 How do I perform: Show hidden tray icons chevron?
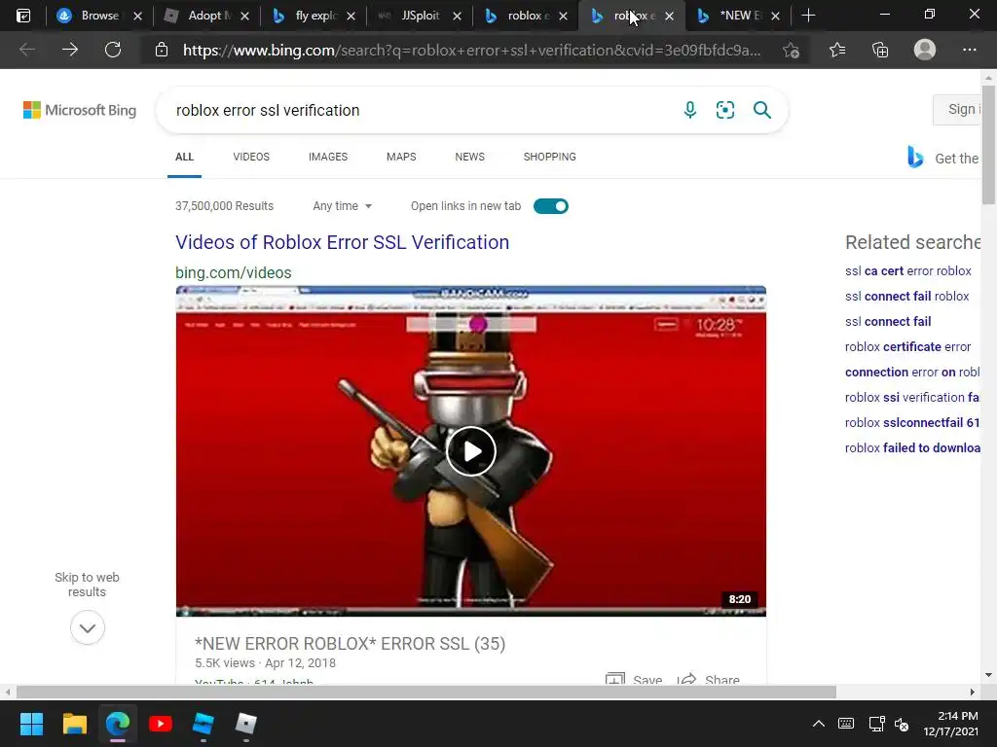(819, 724)
